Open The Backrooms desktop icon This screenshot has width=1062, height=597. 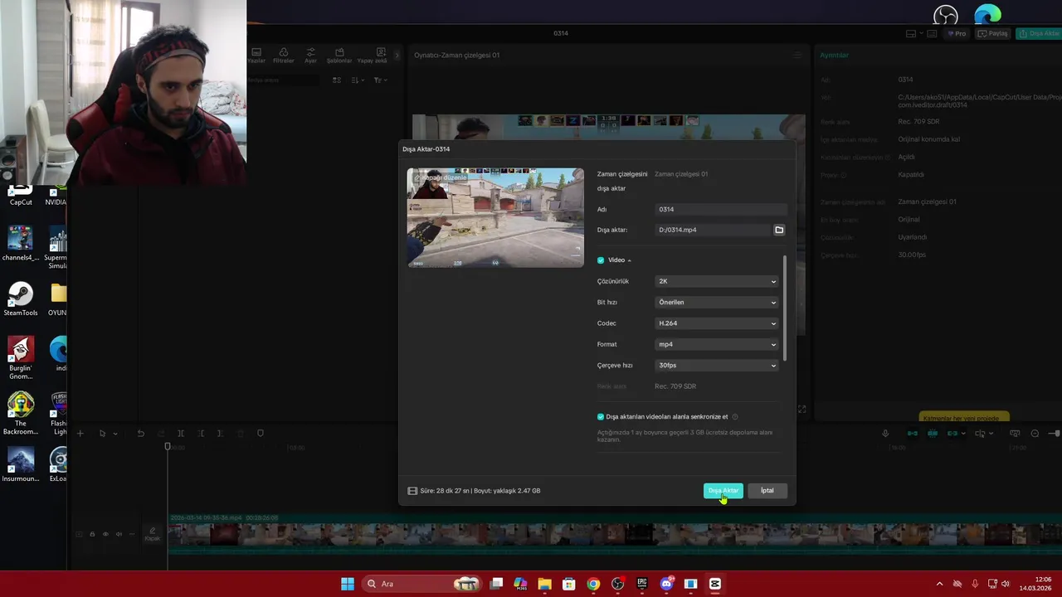pos(21,414)
